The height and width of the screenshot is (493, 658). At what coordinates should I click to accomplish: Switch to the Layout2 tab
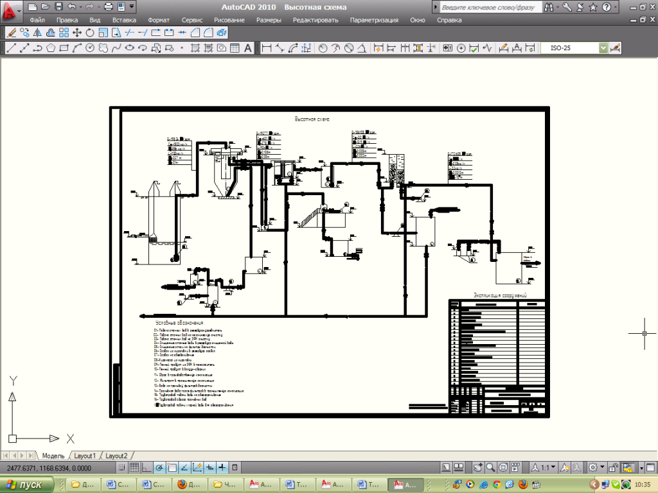click(116, 456)
